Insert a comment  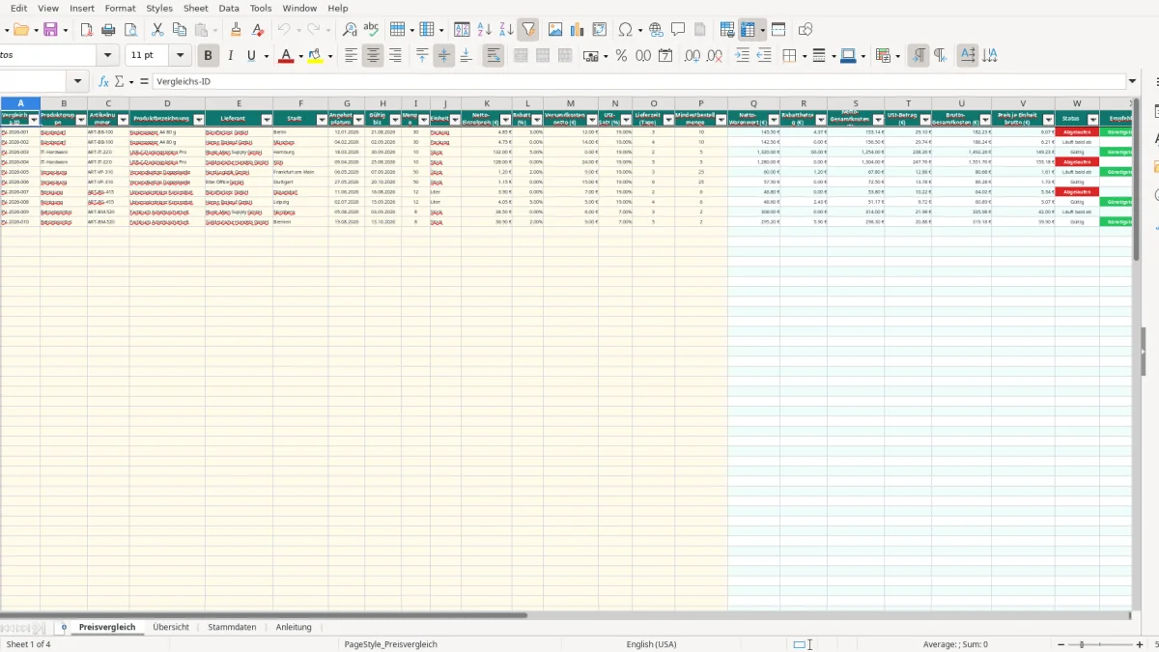click(x=679, y=30)
